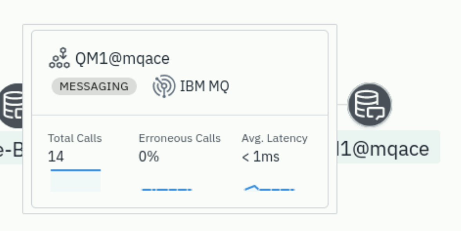Image resolution: width=461 pixels, height=231 pixels.
Task: Click the connection line leading to the right node
Action: pos(342,104)
